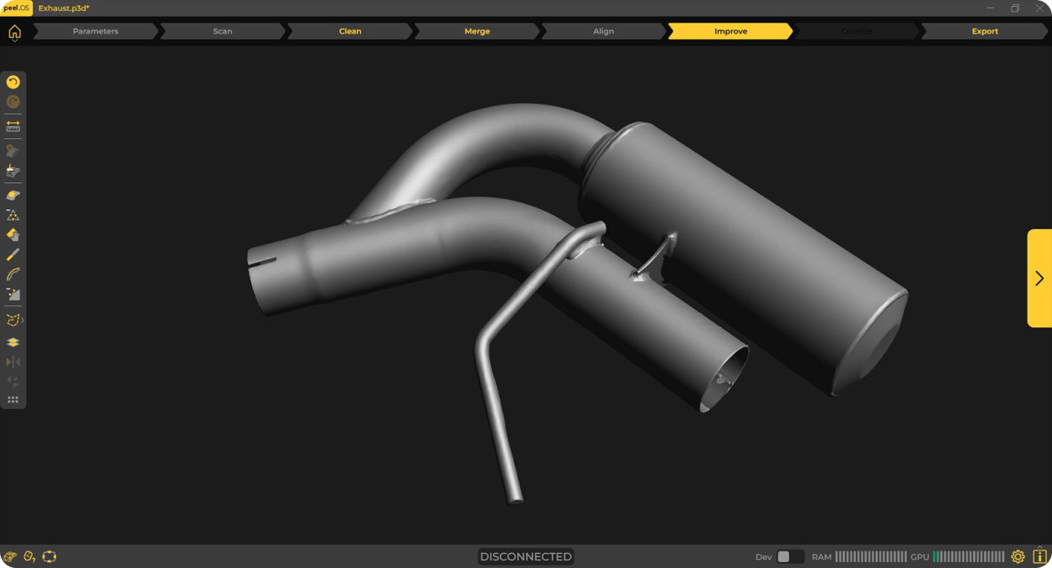Toggle the mesh display icon bottom left

point(10,556)
